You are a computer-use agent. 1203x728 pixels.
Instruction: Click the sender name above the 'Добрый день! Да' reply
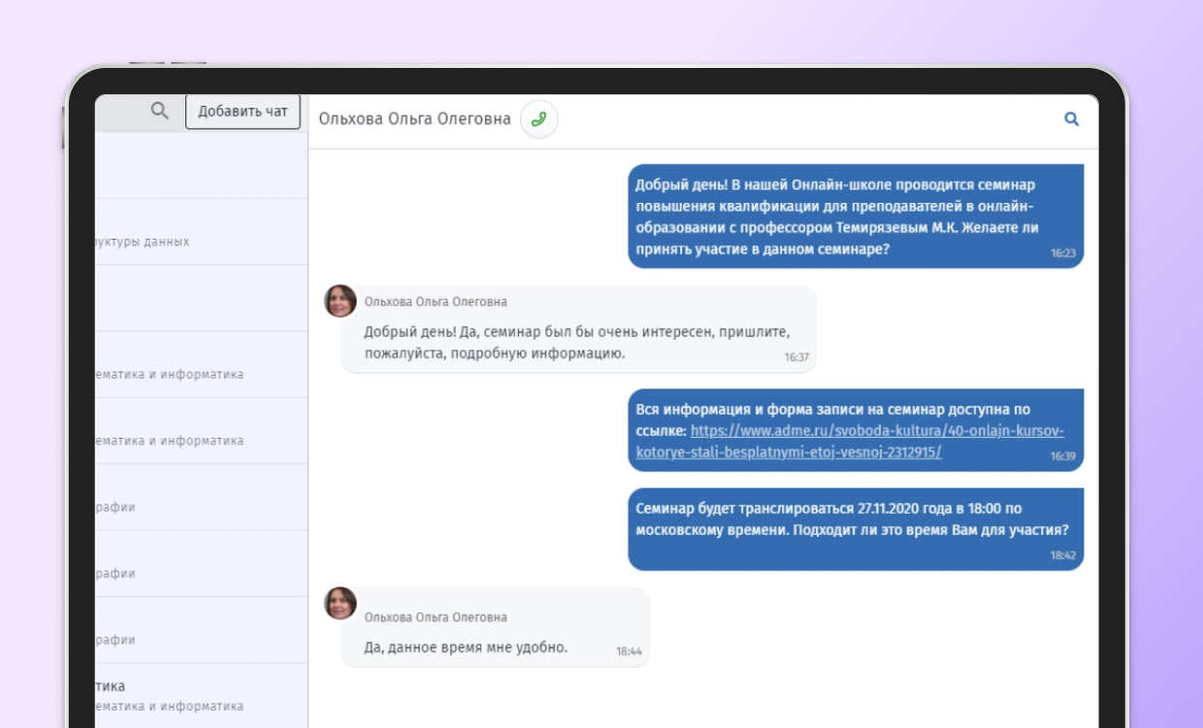click(x=436, y=302)
